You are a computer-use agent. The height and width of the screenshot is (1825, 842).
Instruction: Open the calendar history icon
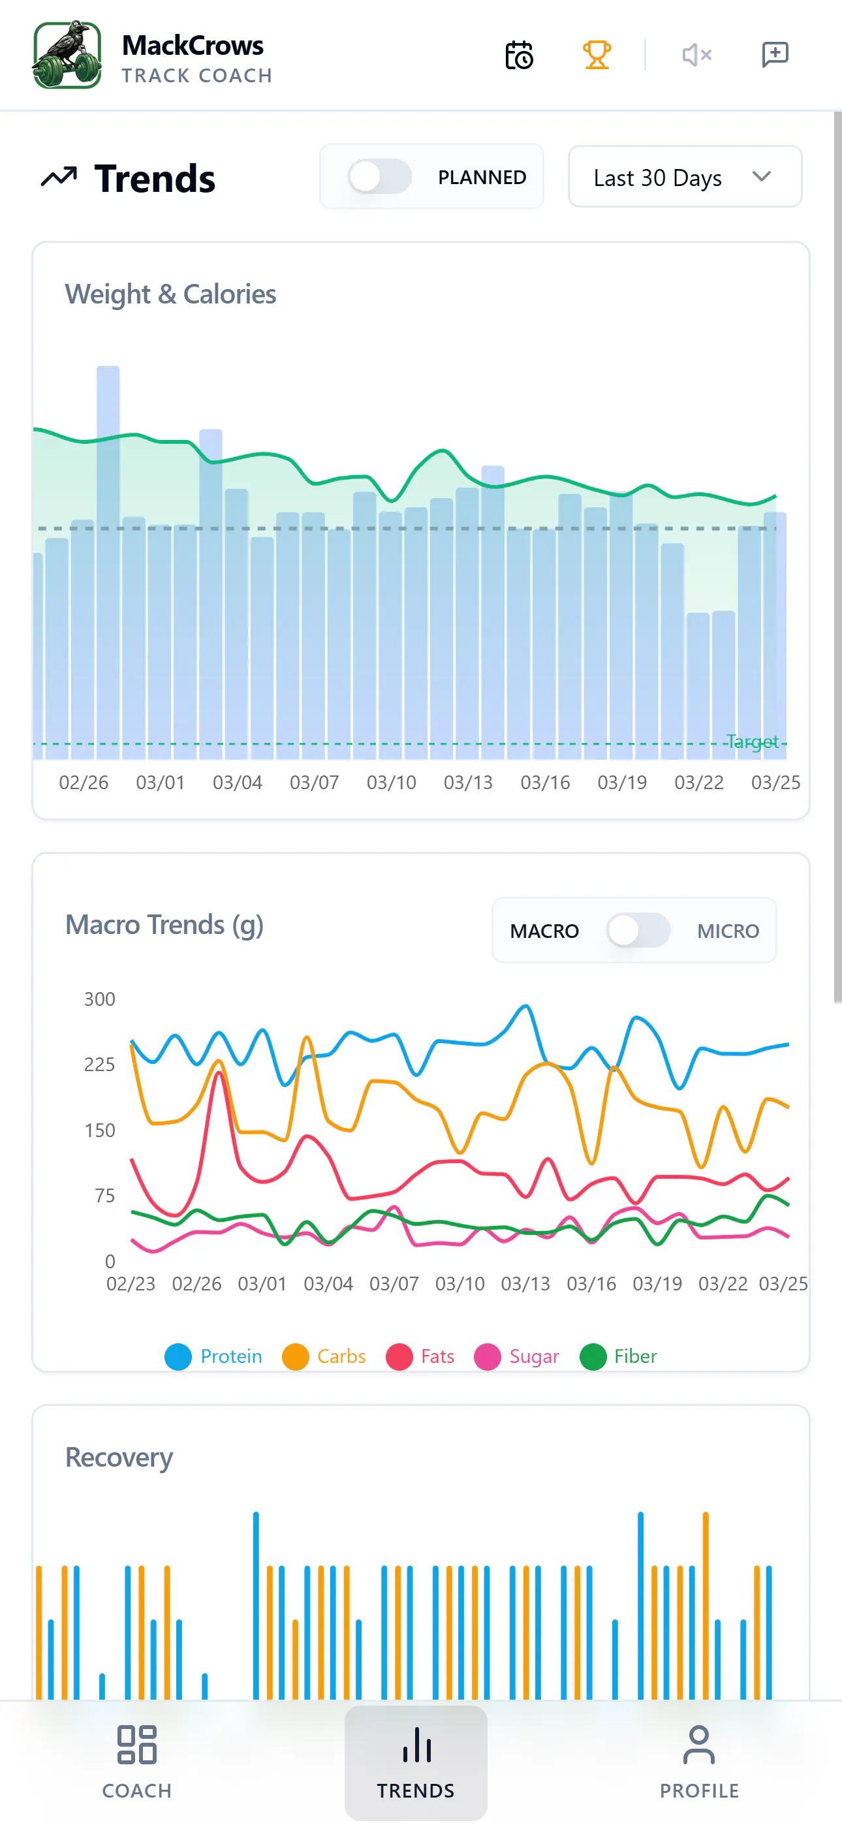[519, 55]
